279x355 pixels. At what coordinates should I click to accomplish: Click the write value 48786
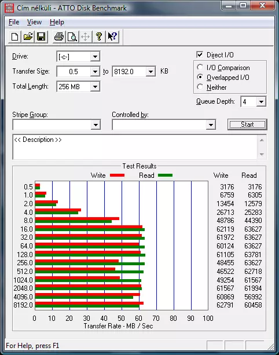tap(225, 220)
